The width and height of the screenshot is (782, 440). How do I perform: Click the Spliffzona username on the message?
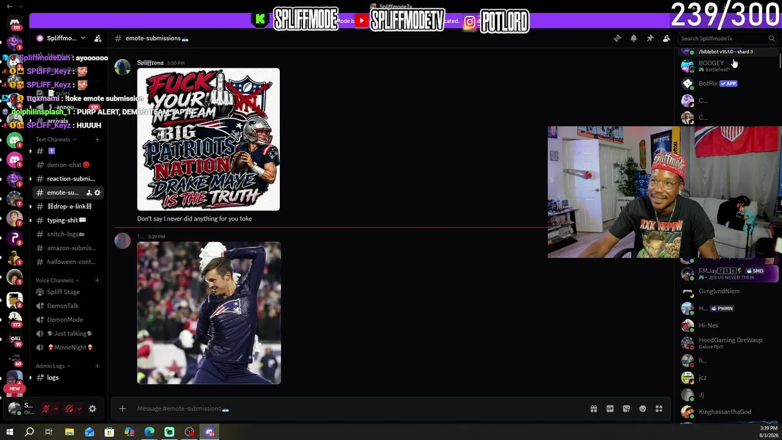pos(150,63)
